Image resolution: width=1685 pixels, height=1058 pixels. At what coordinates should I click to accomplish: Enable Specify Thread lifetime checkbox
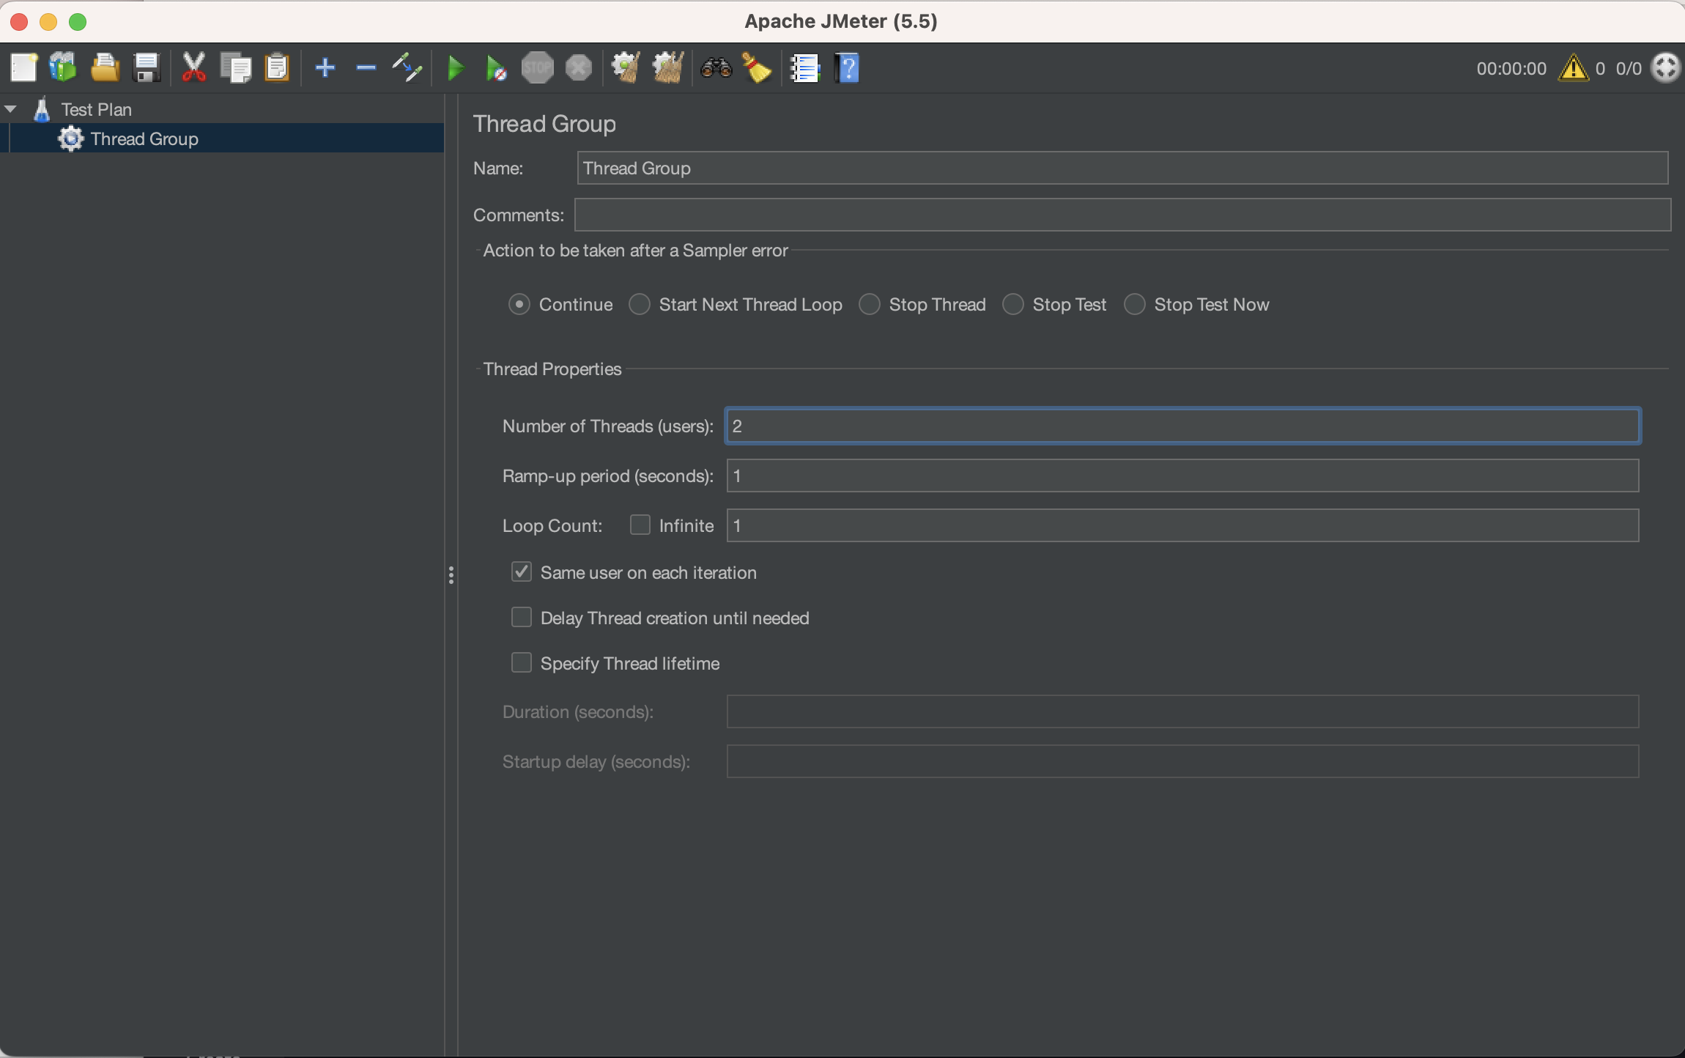tap(522, 663)
